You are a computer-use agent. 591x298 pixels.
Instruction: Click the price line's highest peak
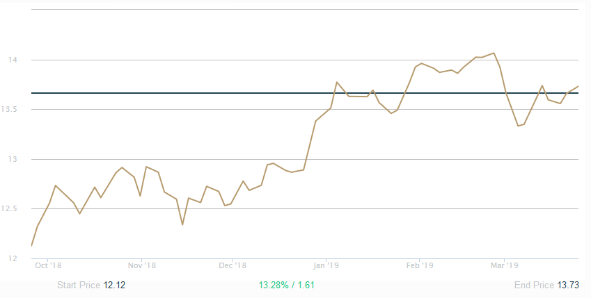(494, 53)
